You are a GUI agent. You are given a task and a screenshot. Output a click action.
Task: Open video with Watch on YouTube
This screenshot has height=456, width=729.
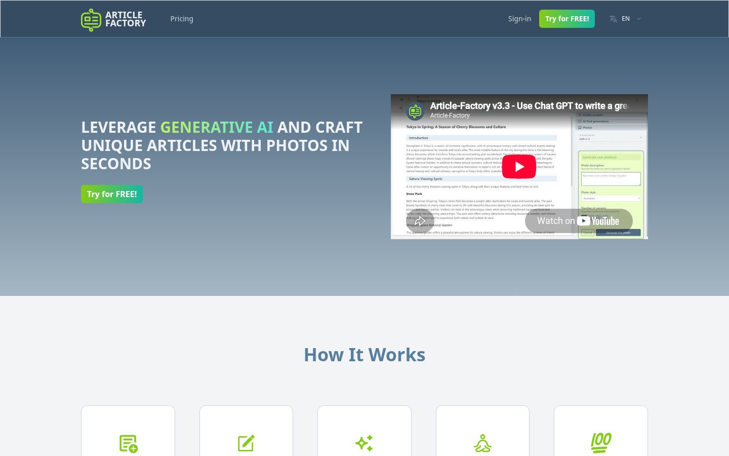point(579,221)
